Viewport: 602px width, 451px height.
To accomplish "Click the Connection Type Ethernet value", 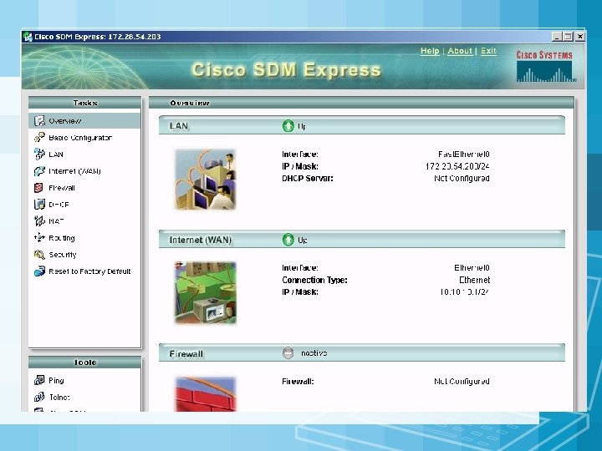I will 475,280.
